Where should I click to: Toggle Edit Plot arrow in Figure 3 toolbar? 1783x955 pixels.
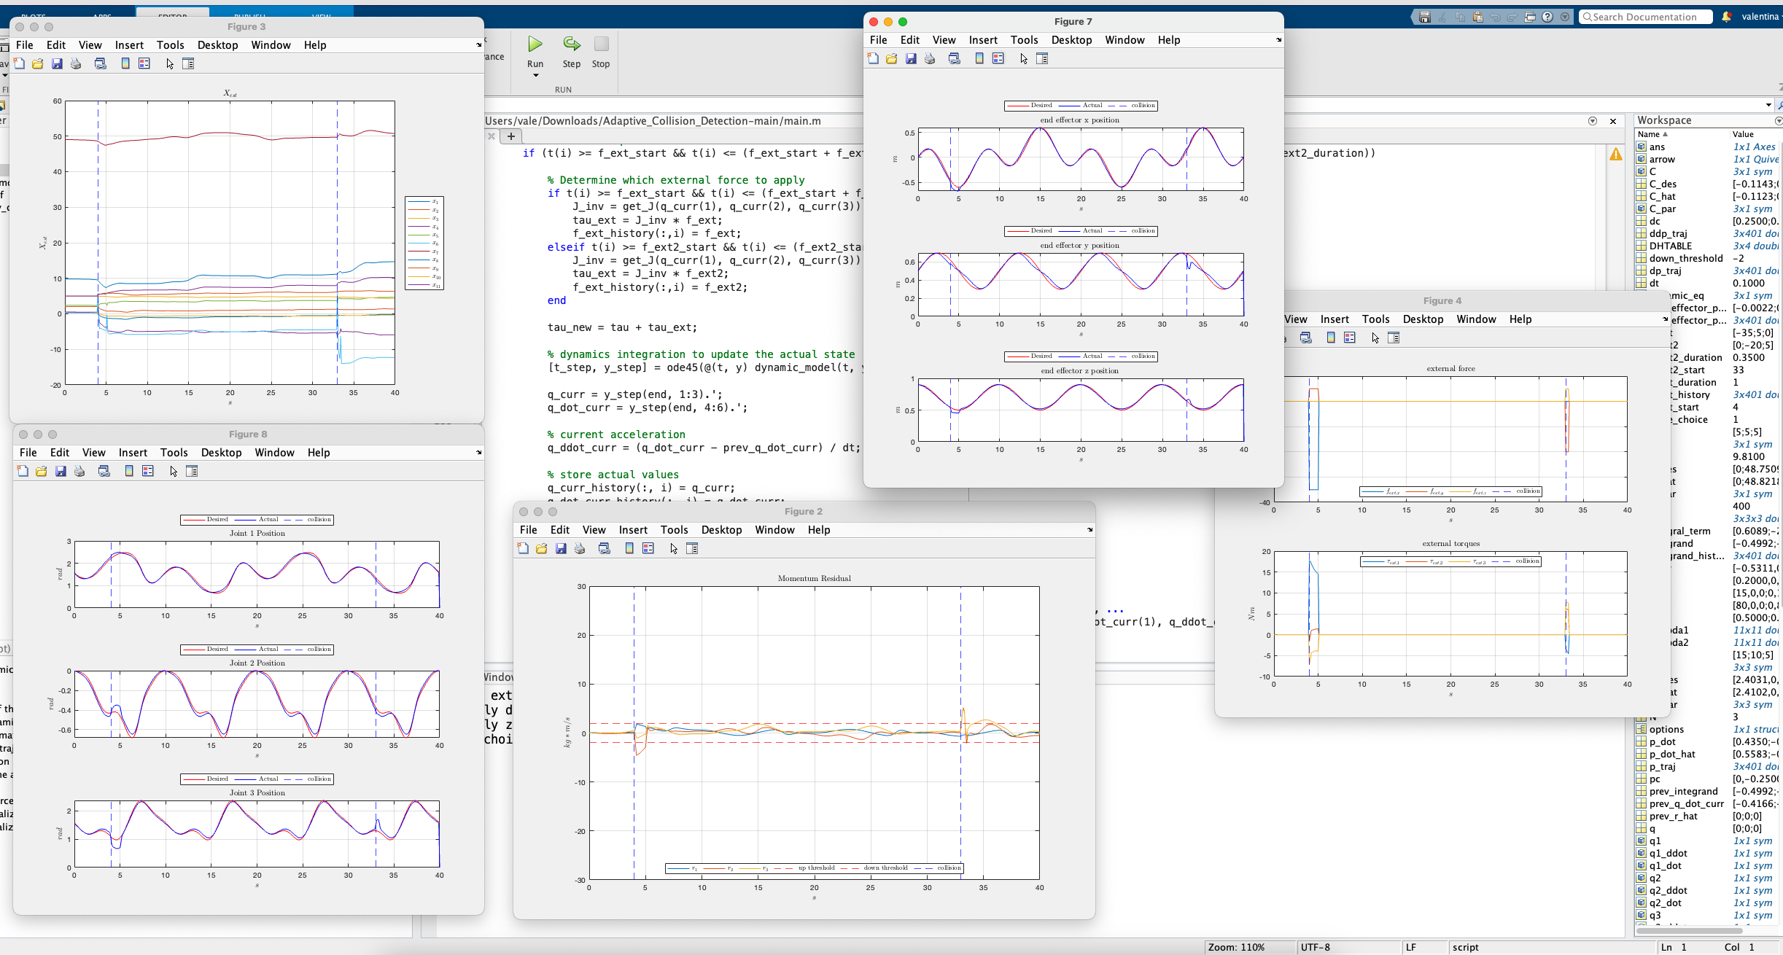click(x=170, y=64)
